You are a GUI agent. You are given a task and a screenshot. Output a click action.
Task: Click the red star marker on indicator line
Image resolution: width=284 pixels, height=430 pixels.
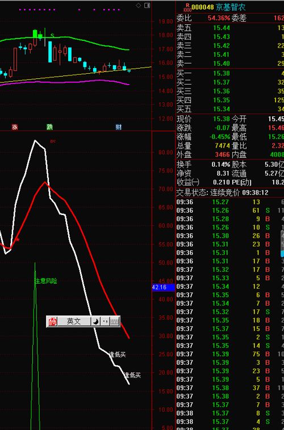coord(18,240)
